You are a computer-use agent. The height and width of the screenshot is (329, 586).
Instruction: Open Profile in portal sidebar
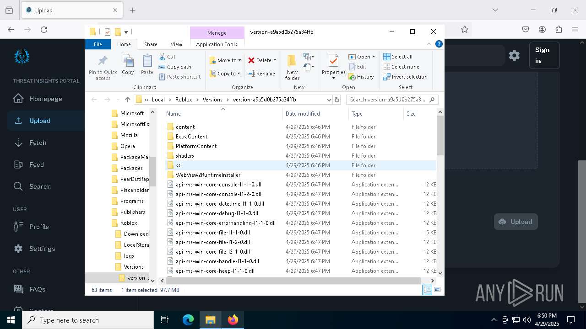point(39,227)
